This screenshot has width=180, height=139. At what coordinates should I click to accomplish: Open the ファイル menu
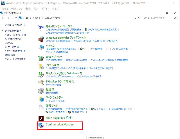(5, 9)
